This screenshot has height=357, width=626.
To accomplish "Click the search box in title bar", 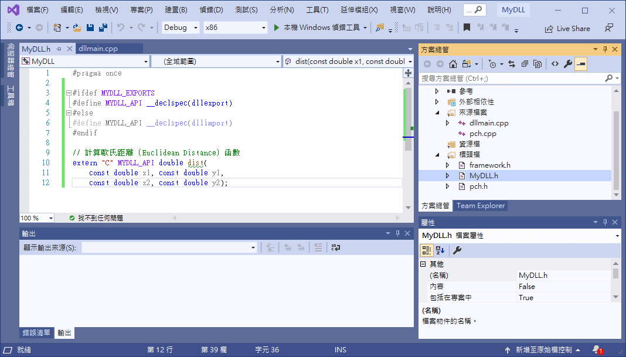I will click(475, 10).
